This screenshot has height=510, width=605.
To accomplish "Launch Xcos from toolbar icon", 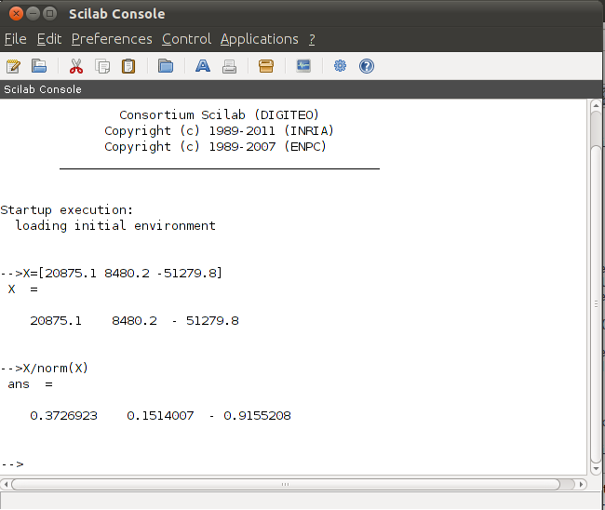I will (x=303, y=66).
